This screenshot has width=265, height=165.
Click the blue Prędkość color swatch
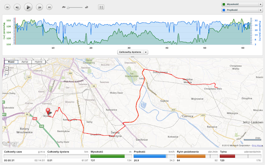click(x=224, y=10)
